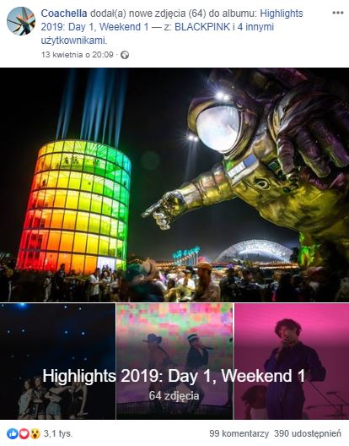View the 3,1 tys. reactions list

point(58,434)
